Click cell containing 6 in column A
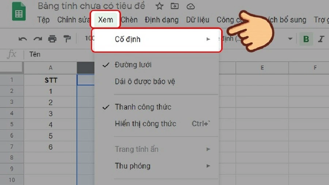 pos(50,147)
